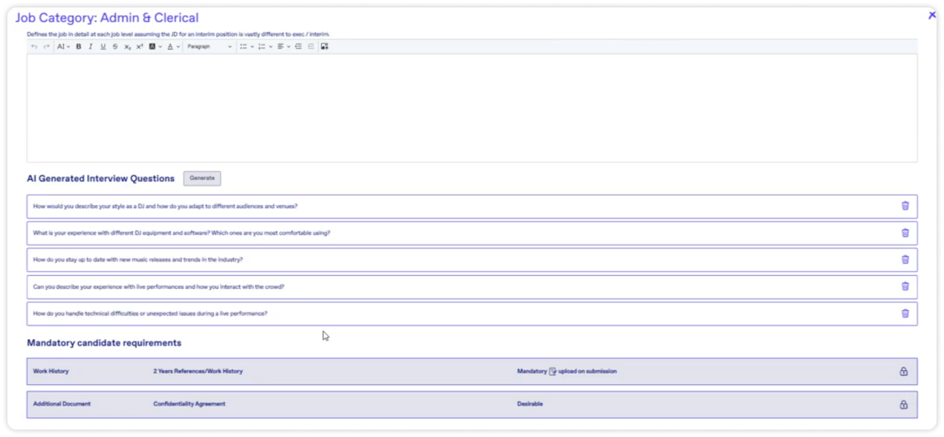Screen dimensions: 944x437
Task: Edit the question about technical difficulties
Action: [x=472, y=314]
